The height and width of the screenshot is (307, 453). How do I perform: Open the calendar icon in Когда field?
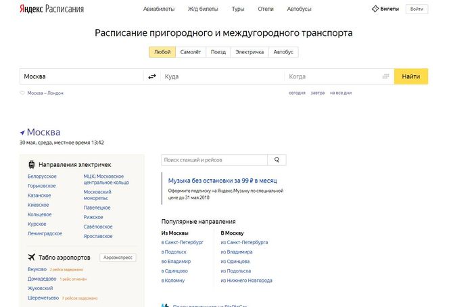tap(385, 76)
